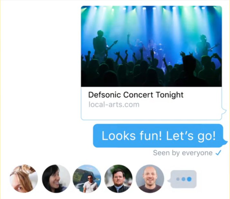Open the avatar of man by coastal cliffs

pos(87,179)
